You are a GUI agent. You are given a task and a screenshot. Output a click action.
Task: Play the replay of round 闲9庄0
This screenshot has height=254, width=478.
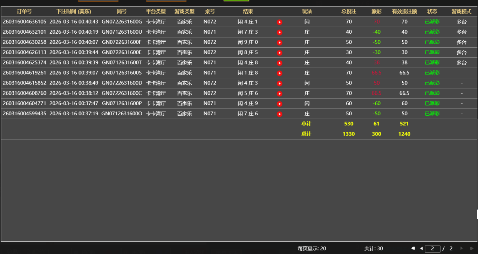[x=279, y=42]
